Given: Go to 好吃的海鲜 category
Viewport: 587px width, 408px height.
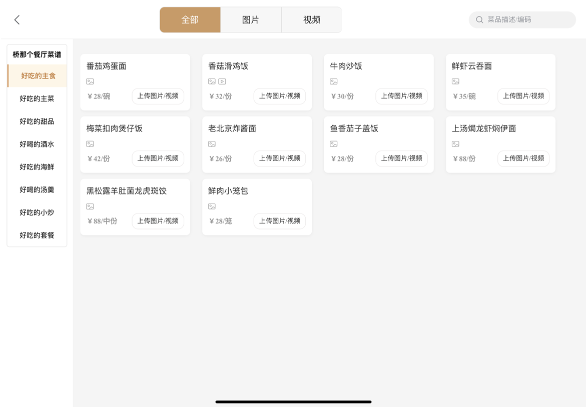Looking at the screenshot, I should coord(37,167).
